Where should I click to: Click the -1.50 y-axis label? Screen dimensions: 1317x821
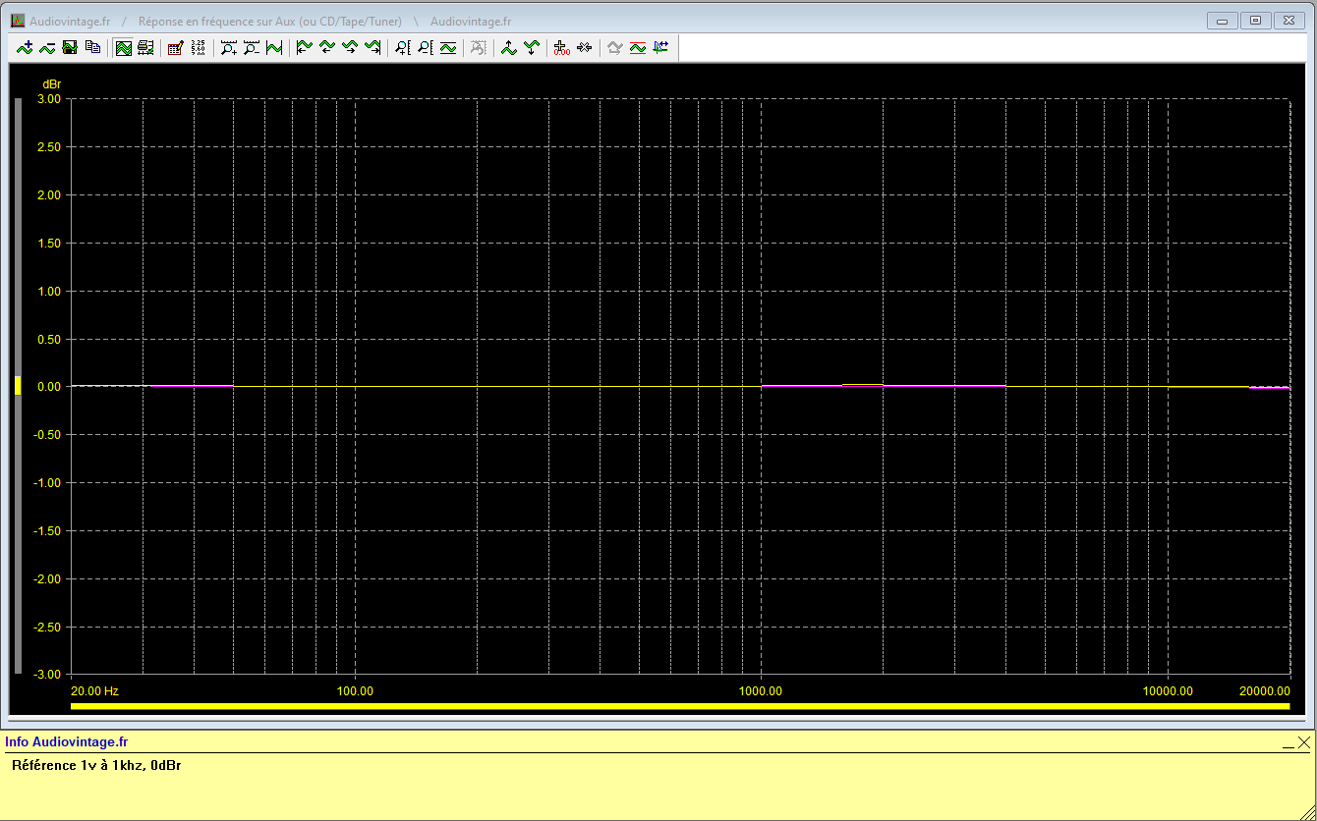(46, 531)
